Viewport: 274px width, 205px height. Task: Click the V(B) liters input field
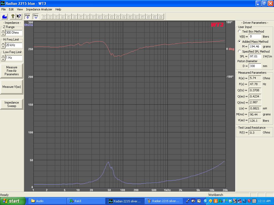(255, 36)
